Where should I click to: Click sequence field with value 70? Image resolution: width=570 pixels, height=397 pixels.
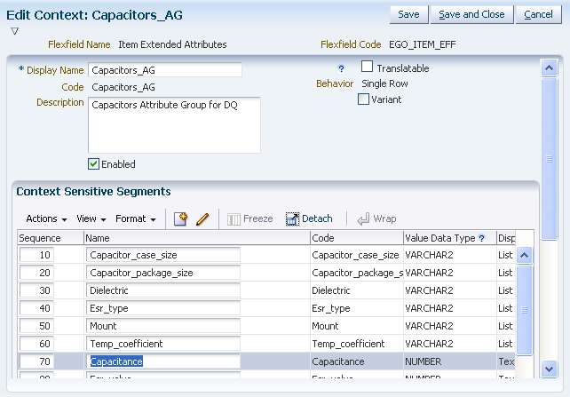36,361
